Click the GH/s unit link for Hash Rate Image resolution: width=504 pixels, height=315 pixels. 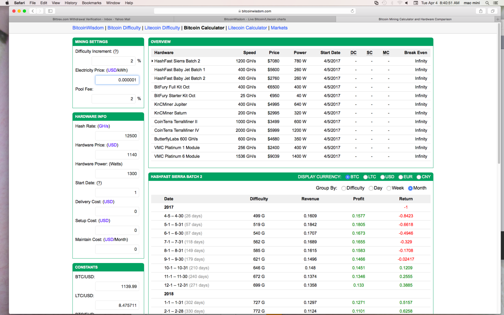pyautogui.click(x=104, y=126)
